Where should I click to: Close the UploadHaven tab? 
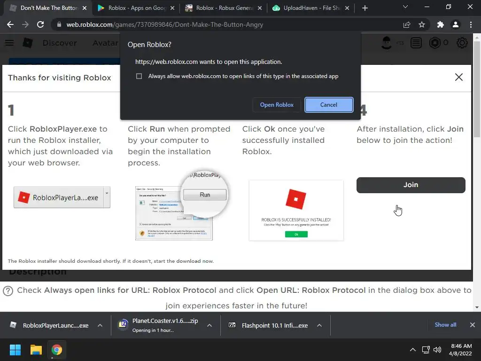(347, 8)
